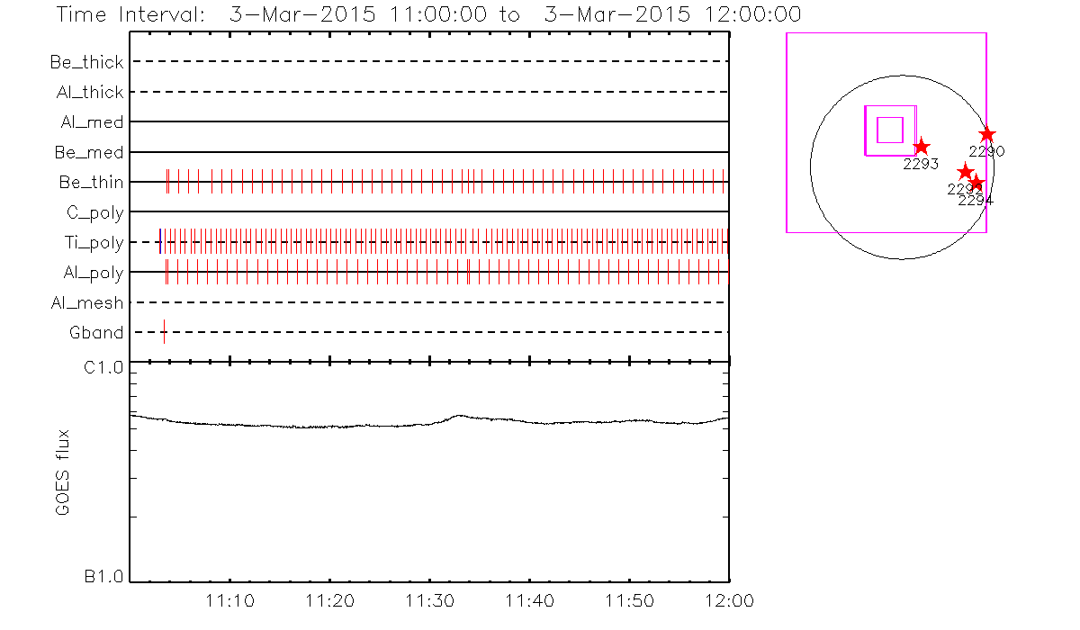This screenshot has height=630, width=1080.
Task: Click the red star for region 2292
Action: 965,172
